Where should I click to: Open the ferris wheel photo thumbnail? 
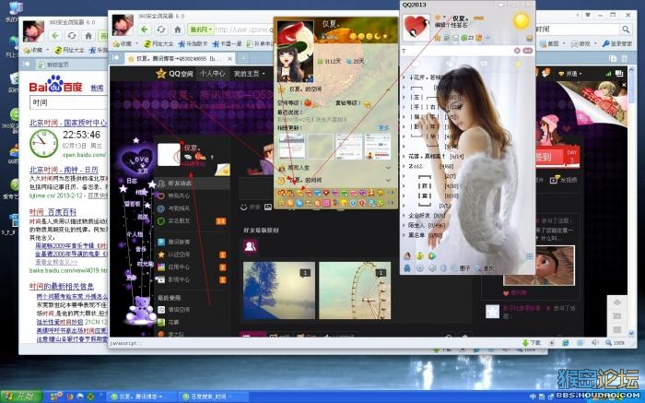point(355,290)
